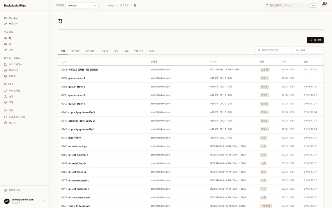Open the mps-verify job row
The height and width of the screenshot is (208, 332).
point(191,138)
